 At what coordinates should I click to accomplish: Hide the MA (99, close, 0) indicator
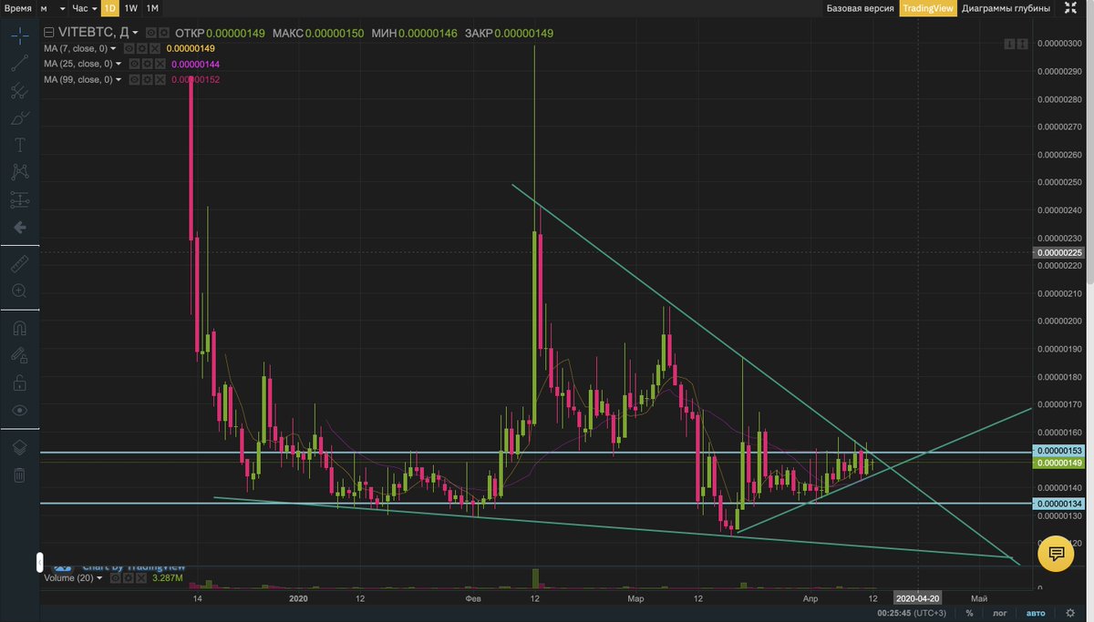pos(134,79)
